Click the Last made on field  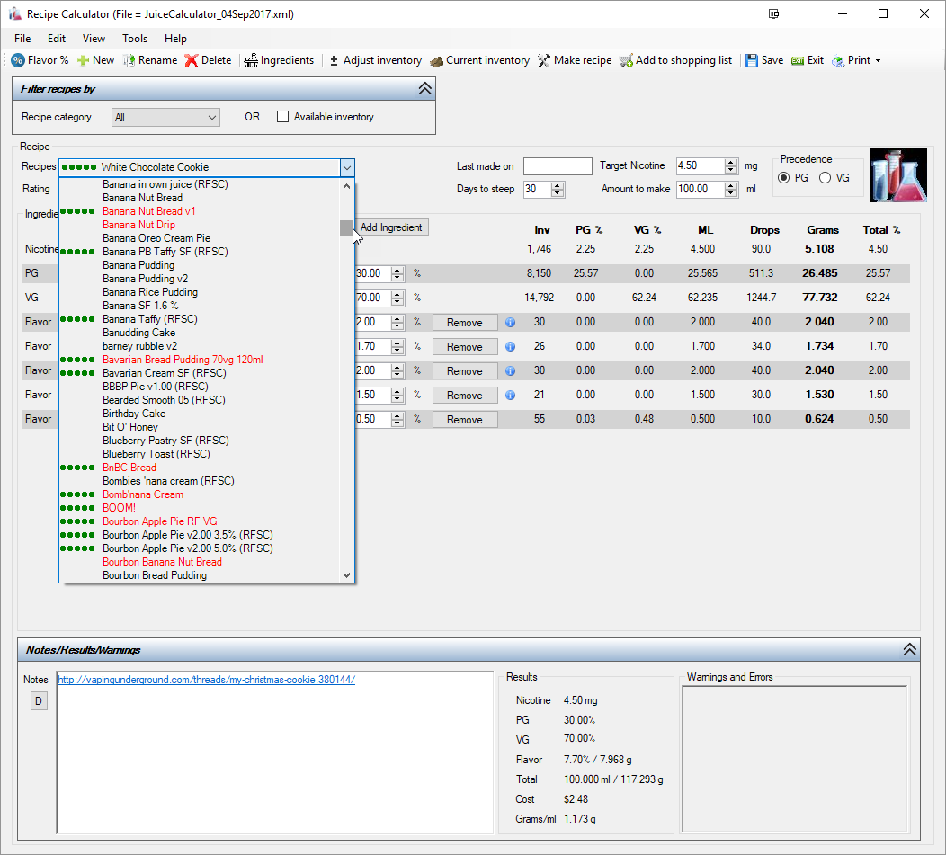[558, 166]
